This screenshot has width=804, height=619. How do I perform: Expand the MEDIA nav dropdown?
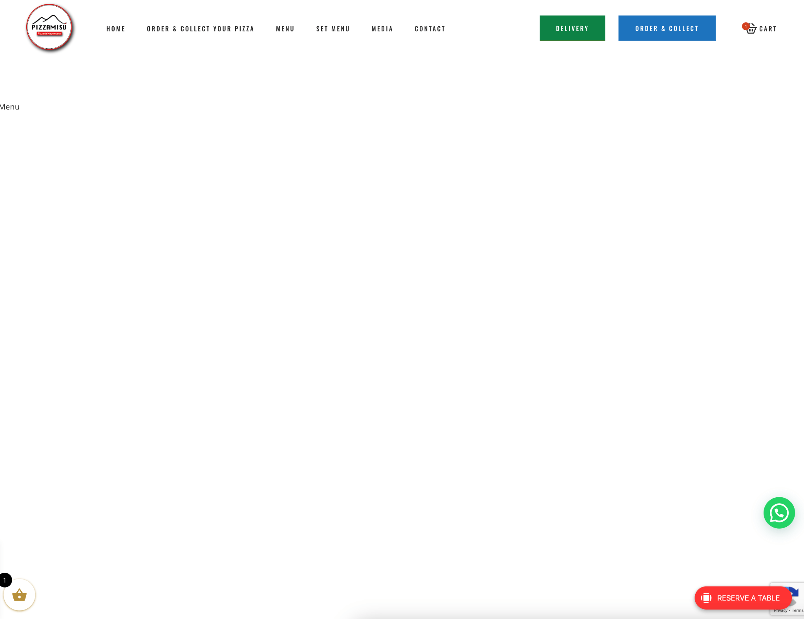[382, 28]
